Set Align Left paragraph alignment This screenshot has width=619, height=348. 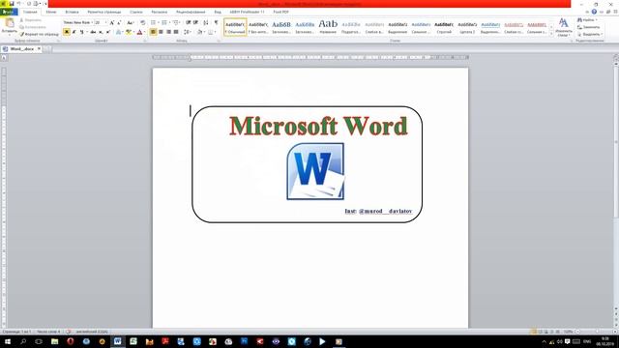[153, 32]
